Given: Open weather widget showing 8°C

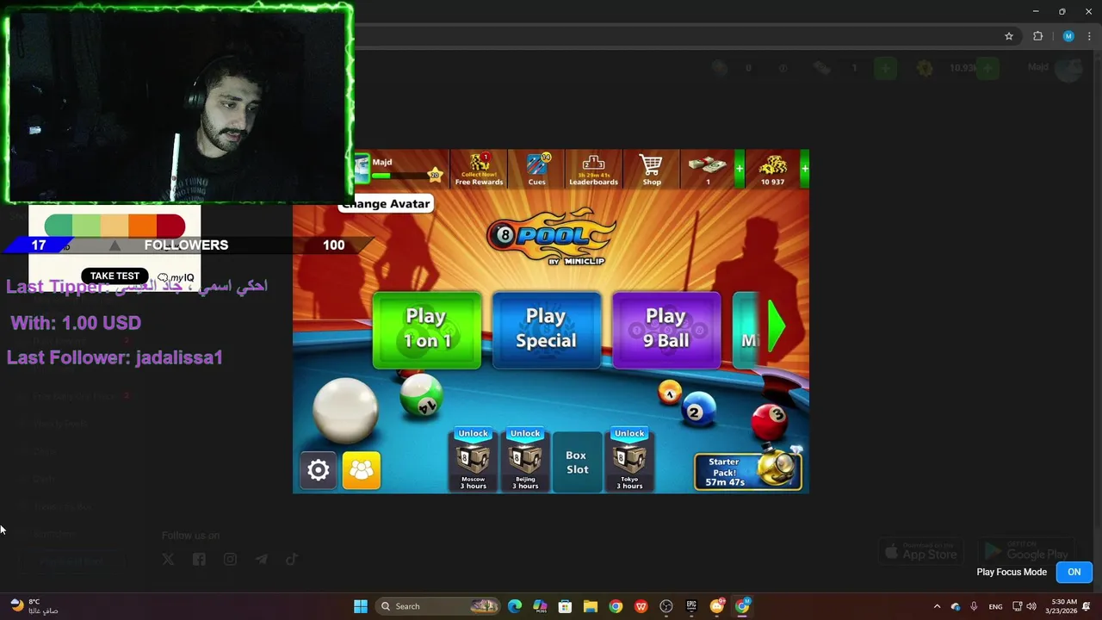Looking at the screenshot, I should point(34,606).
